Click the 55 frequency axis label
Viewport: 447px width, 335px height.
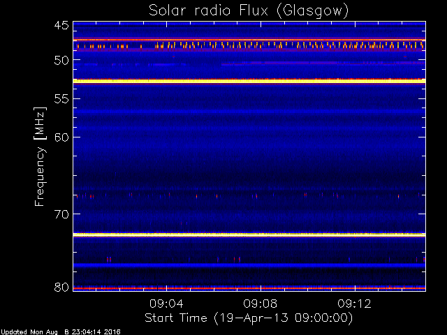point(61,99)
